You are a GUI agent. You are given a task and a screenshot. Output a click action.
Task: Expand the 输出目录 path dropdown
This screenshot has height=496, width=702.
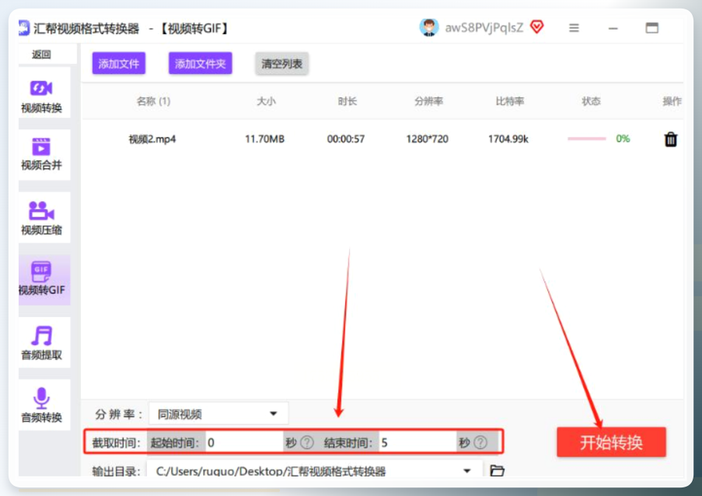(x=467, y=470)
